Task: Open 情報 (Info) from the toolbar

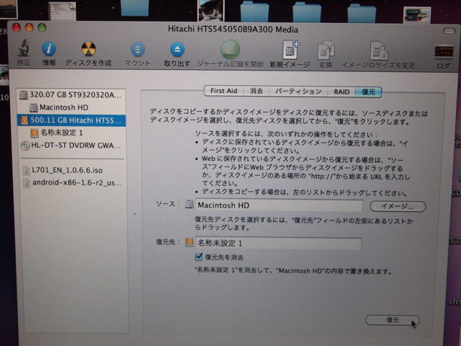Action: [49, 50]
